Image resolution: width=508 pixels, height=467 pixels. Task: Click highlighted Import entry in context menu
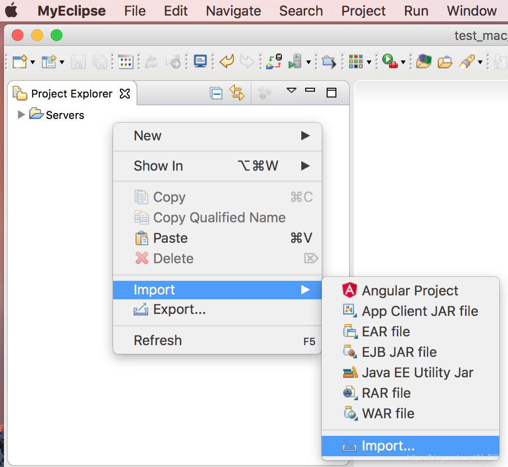tap(217, 290)
